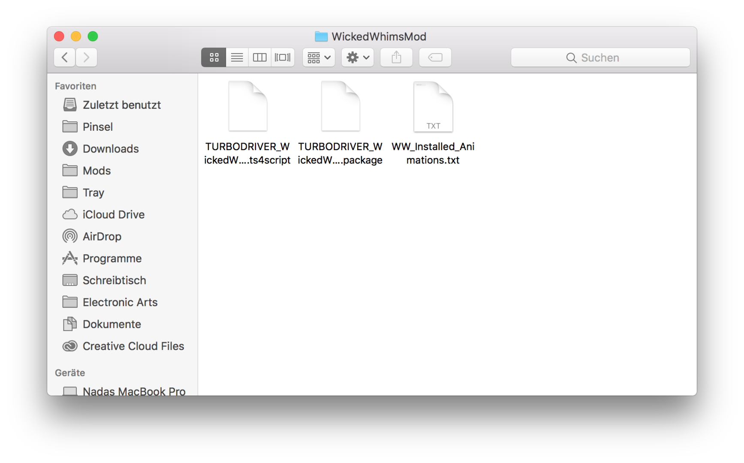
Task: Click the Programme applications icon
Action: click(70, 258)
